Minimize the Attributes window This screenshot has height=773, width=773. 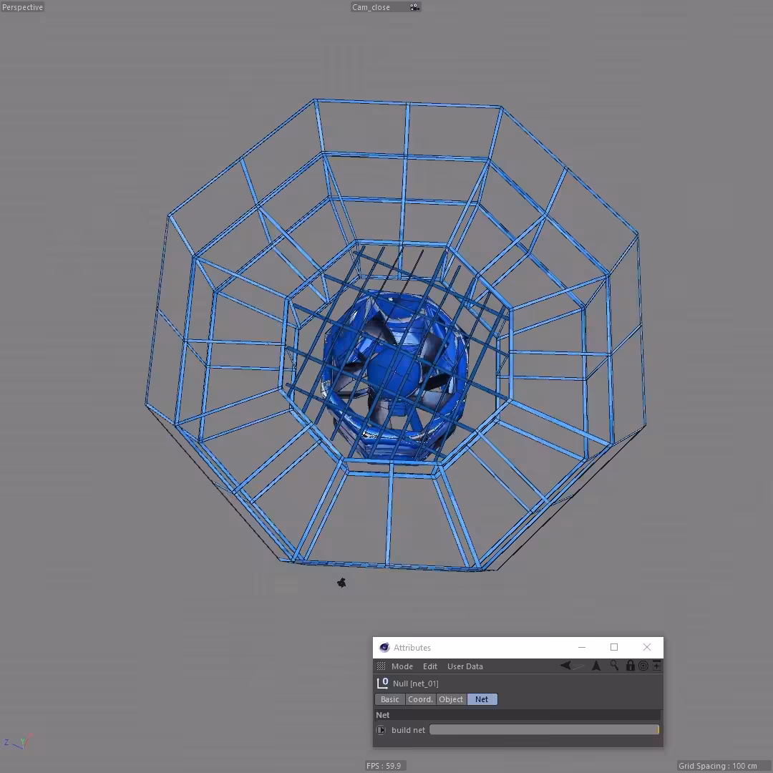[582, 647]
